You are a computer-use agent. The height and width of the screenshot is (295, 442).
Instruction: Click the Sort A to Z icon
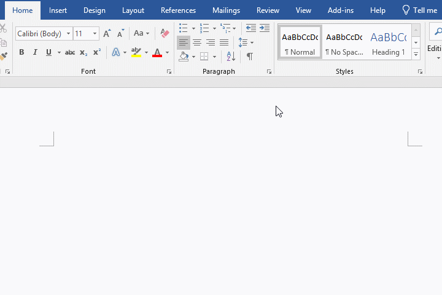click(231, 57)
